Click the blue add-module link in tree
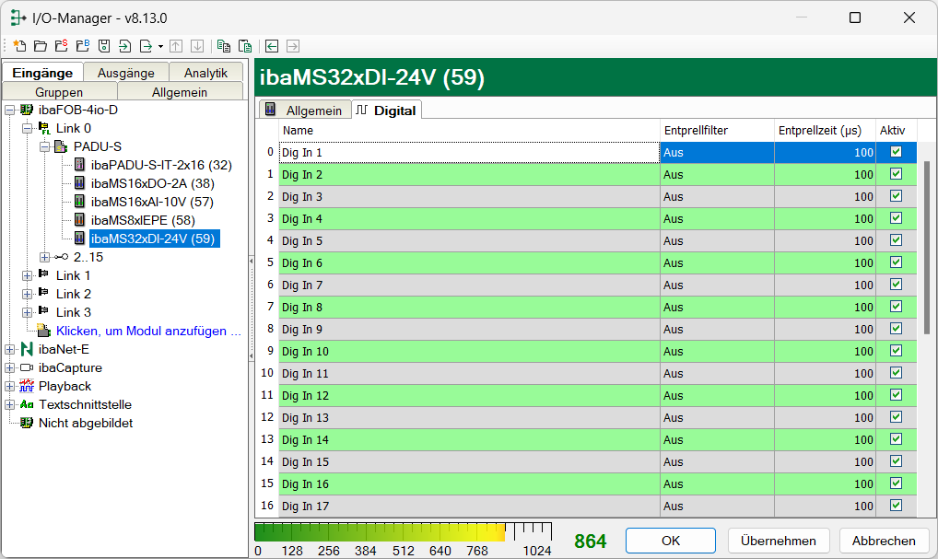Viewport: 938px width, 559px height. [147, 331]
